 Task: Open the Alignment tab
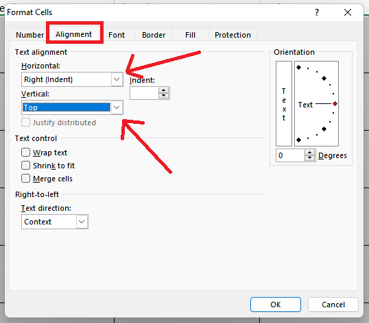[x=73, y=34]
